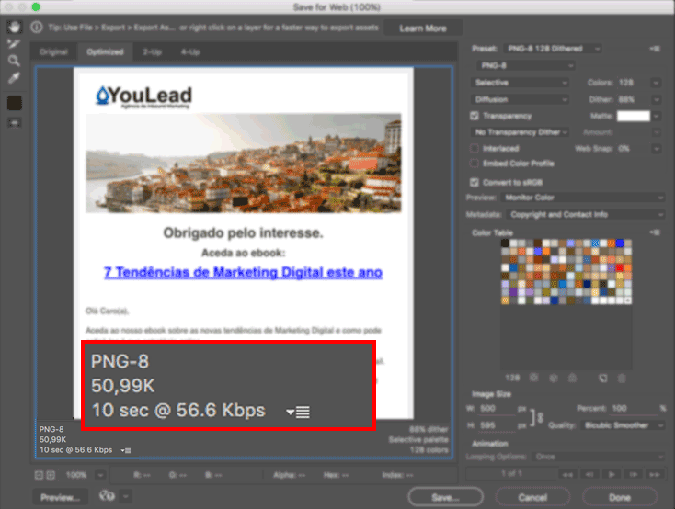Switch to the Original tab
This screenshot has height=509, width=675.
click(x=53, y=52)
